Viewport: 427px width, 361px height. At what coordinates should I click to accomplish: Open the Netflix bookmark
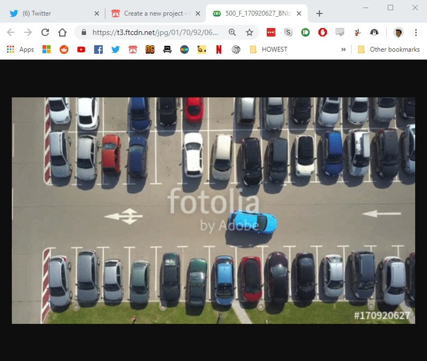[219, 49]
